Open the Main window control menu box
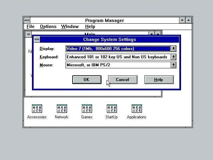The width and height of the screenshot is (213, 160). coord(28,34)
